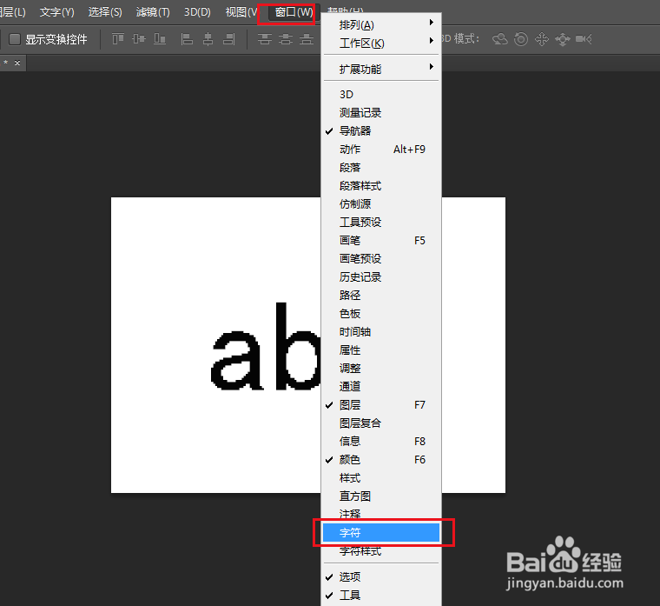
Task: Expand the 工作区(K) submenu
Action: tap(381, 43)
